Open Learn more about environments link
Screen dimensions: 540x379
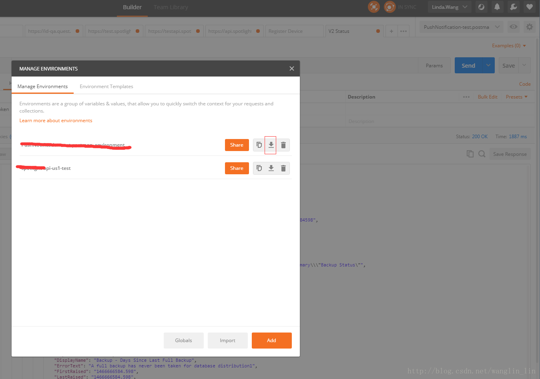56,121
